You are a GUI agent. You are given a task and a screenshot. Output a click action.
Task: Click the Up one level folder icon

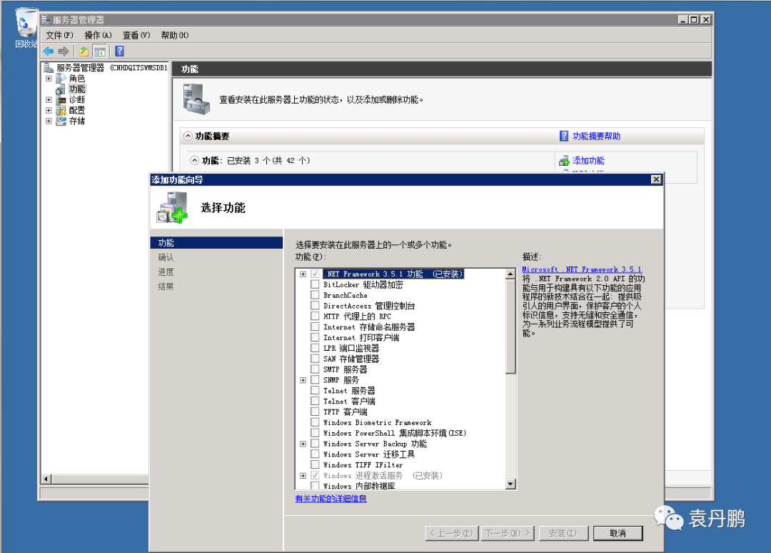click(84, 51)
